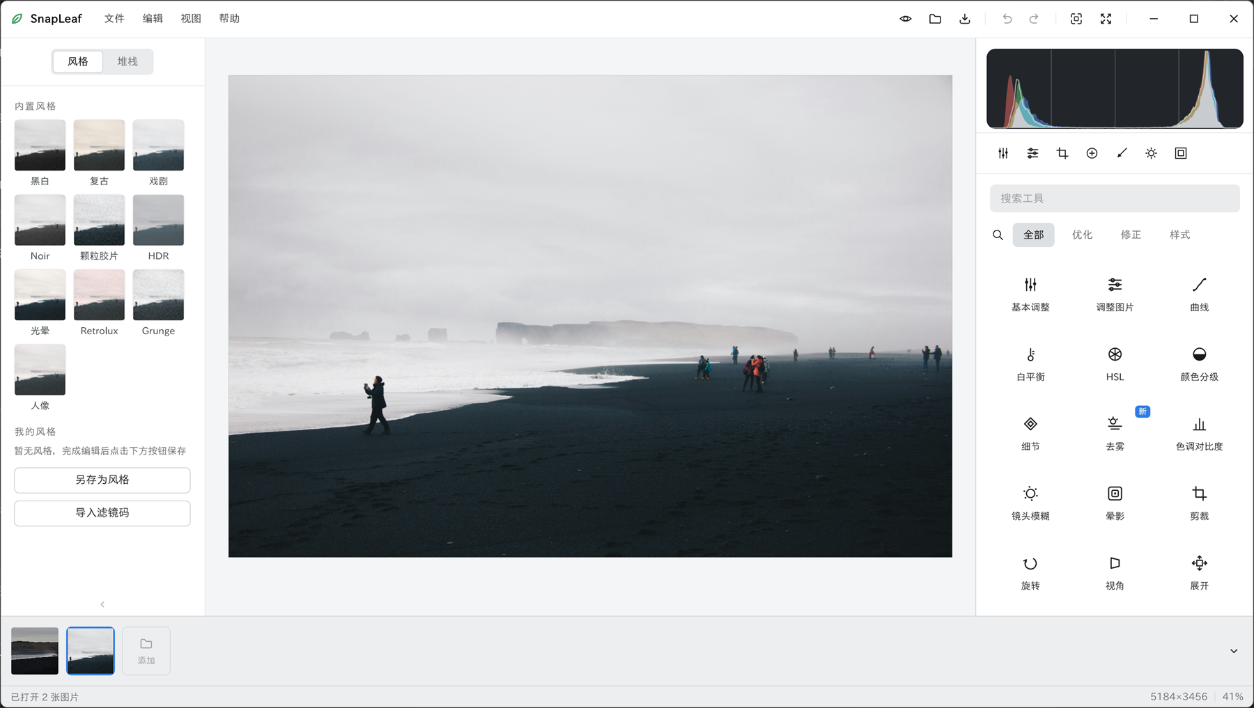The width and height of the screenshot is (1254, 708).
Task: Click the 导入滤镜码 button
Action: pyautogui.click(x=102, y=513)
